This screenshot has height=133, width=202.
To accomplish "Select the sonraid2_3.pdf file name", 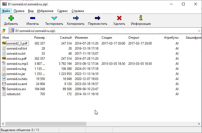I will coord(17,43).
